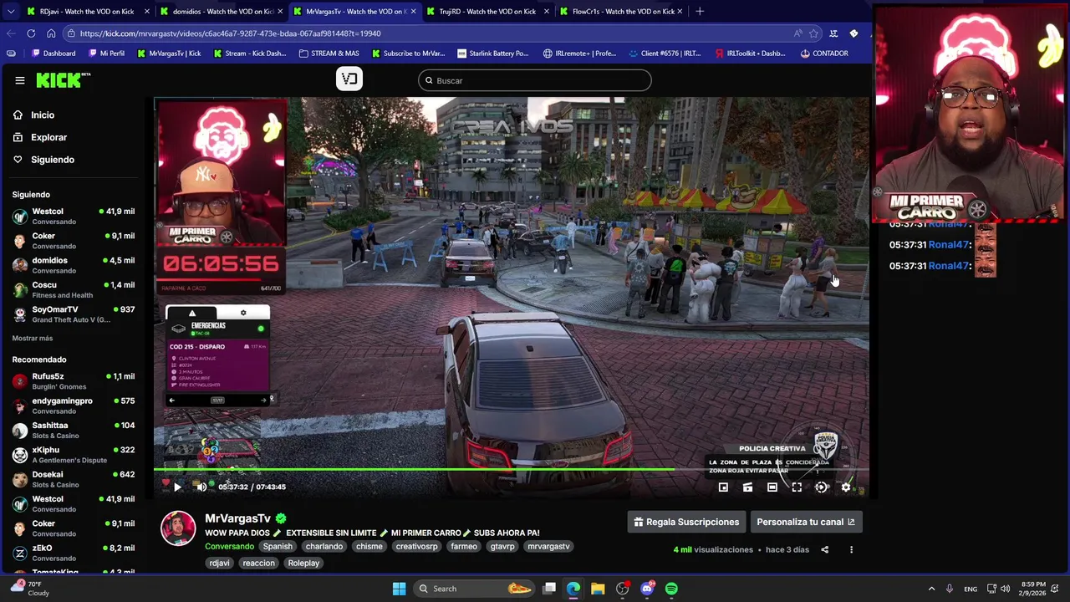The width and height of the screenshot is (1070, 602).
Task: Open Dosekai recommended channel
Action: [x=74, y=479]
